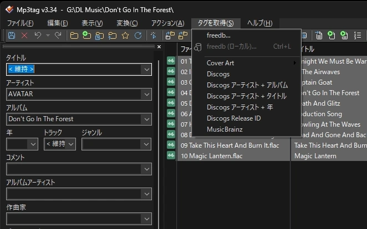Select Discogs アーティスト + 年
This screenshot has height=229, width=367.
(246, 107)
